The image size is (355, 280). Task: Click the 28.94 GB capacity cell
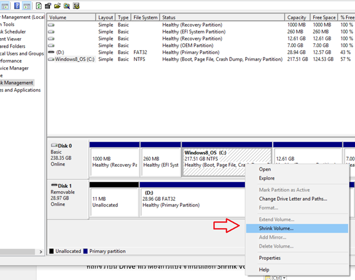(x=296, y=52)
